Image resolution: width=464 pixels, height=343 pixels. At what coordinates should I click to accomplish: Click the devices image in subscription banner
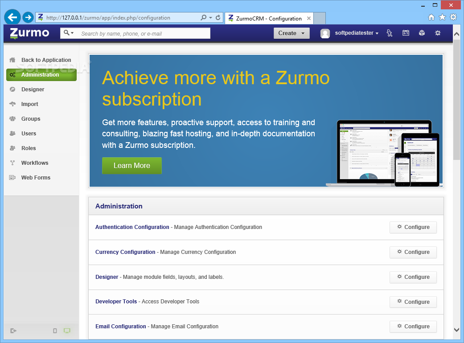[x=384, y=153]
